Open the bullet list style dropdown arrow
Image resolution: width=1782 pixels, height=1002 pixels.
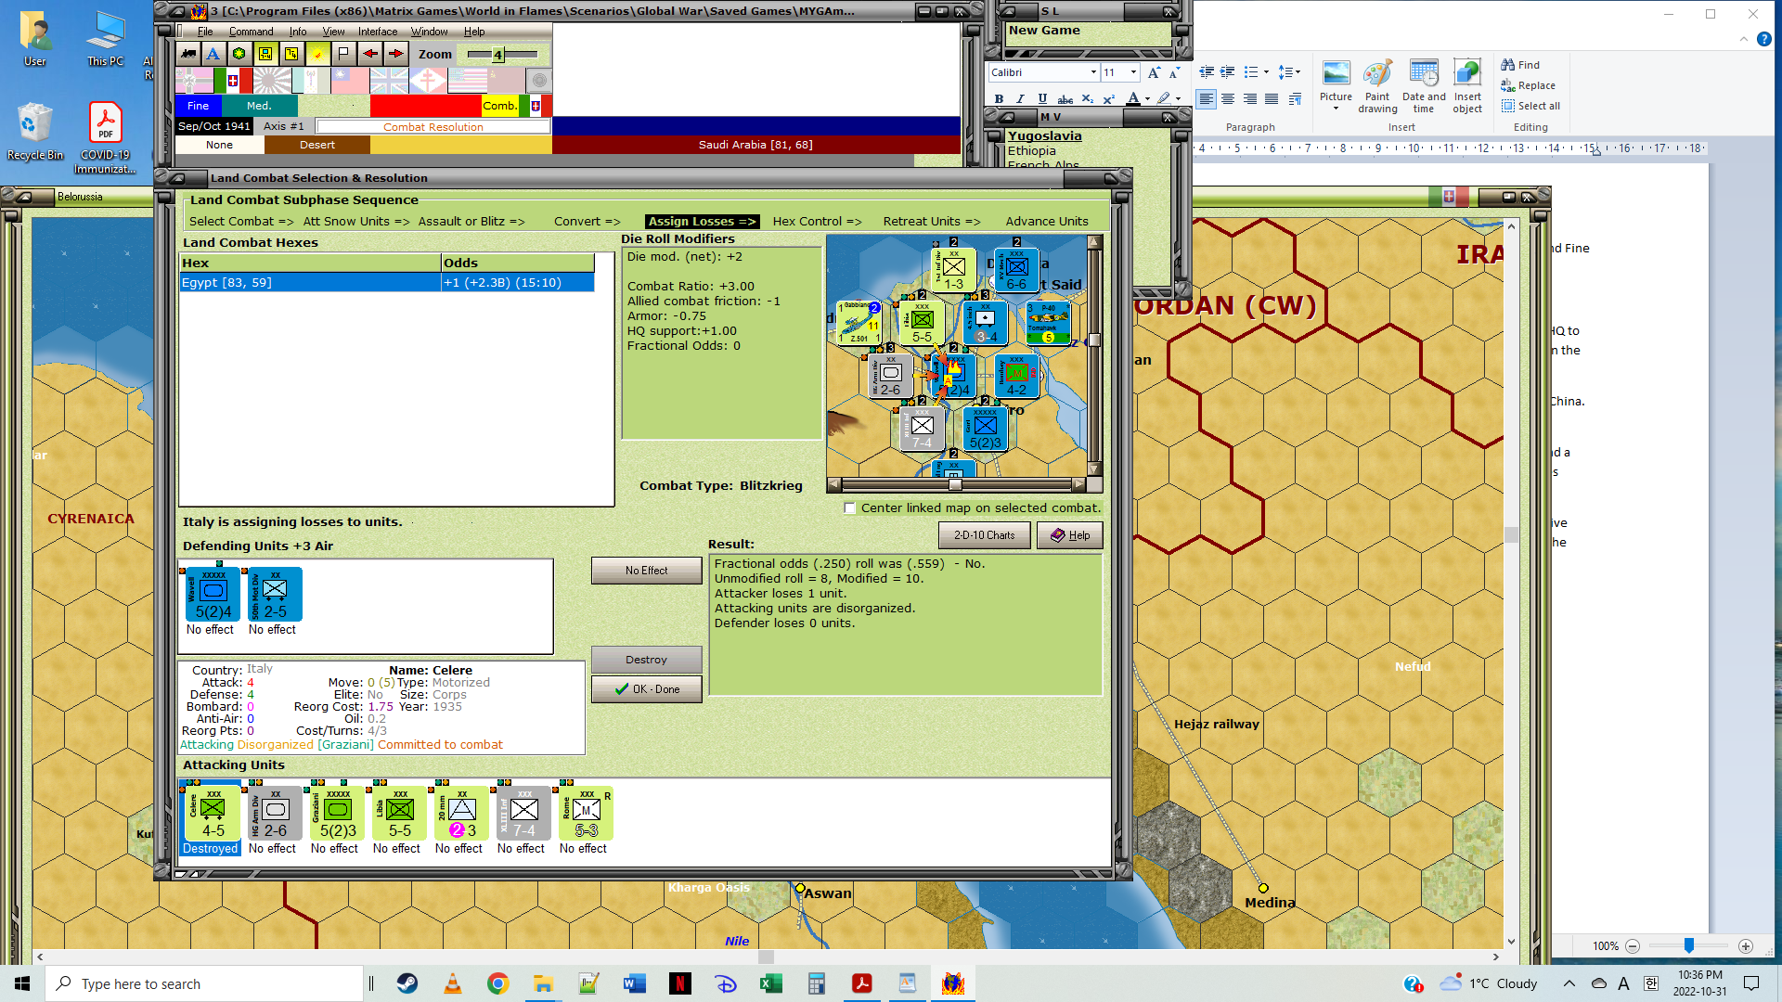pos(1266,71)
